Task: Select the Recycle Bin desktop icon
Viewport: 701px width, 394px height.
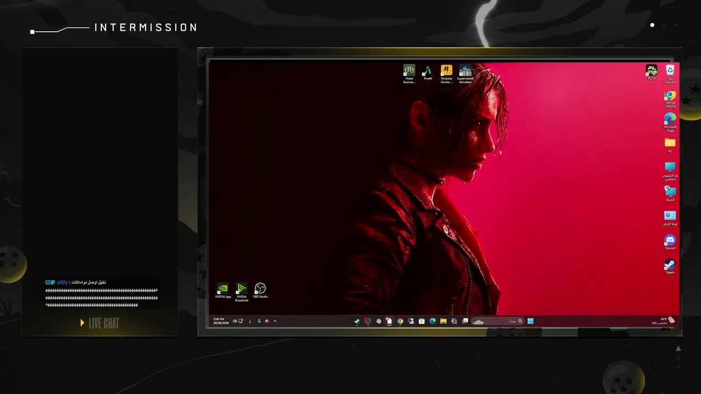Action: 670,74
